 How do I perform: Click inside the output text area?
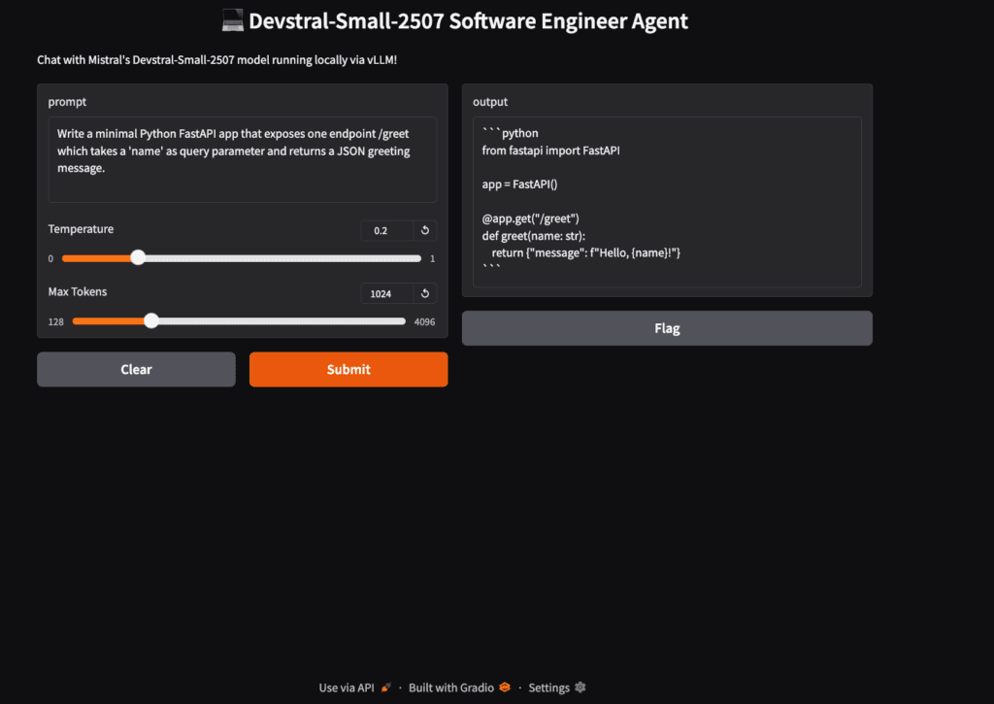[x=667, y=202]
